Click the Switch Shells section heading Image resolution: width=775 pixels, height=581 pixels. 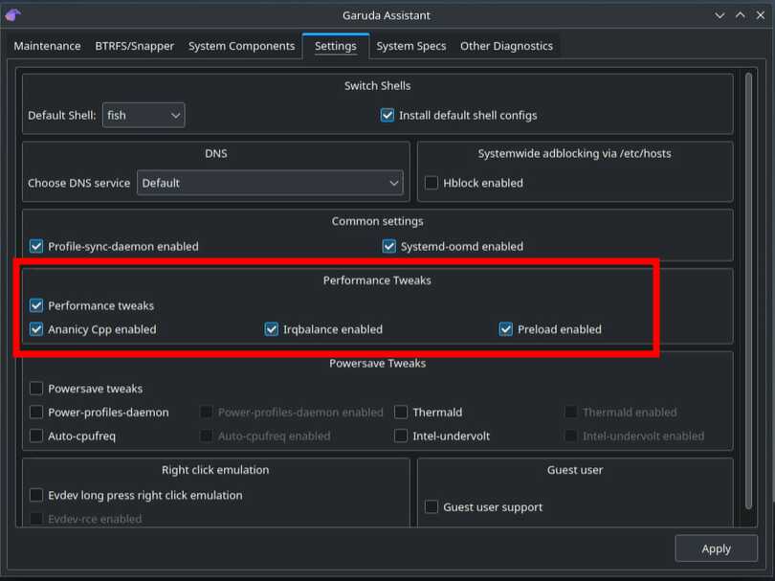click(x=378, y=86)
